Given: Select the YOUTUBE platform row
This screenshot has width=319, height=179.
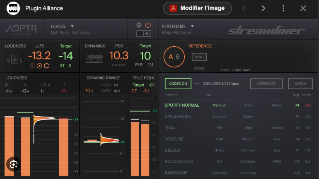Looking at the screenshot, I should 174,139.
